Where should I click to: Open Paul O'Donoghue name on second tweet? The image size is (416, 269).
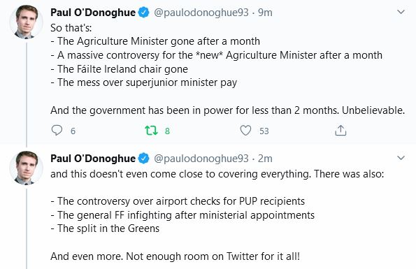point(93,159)
